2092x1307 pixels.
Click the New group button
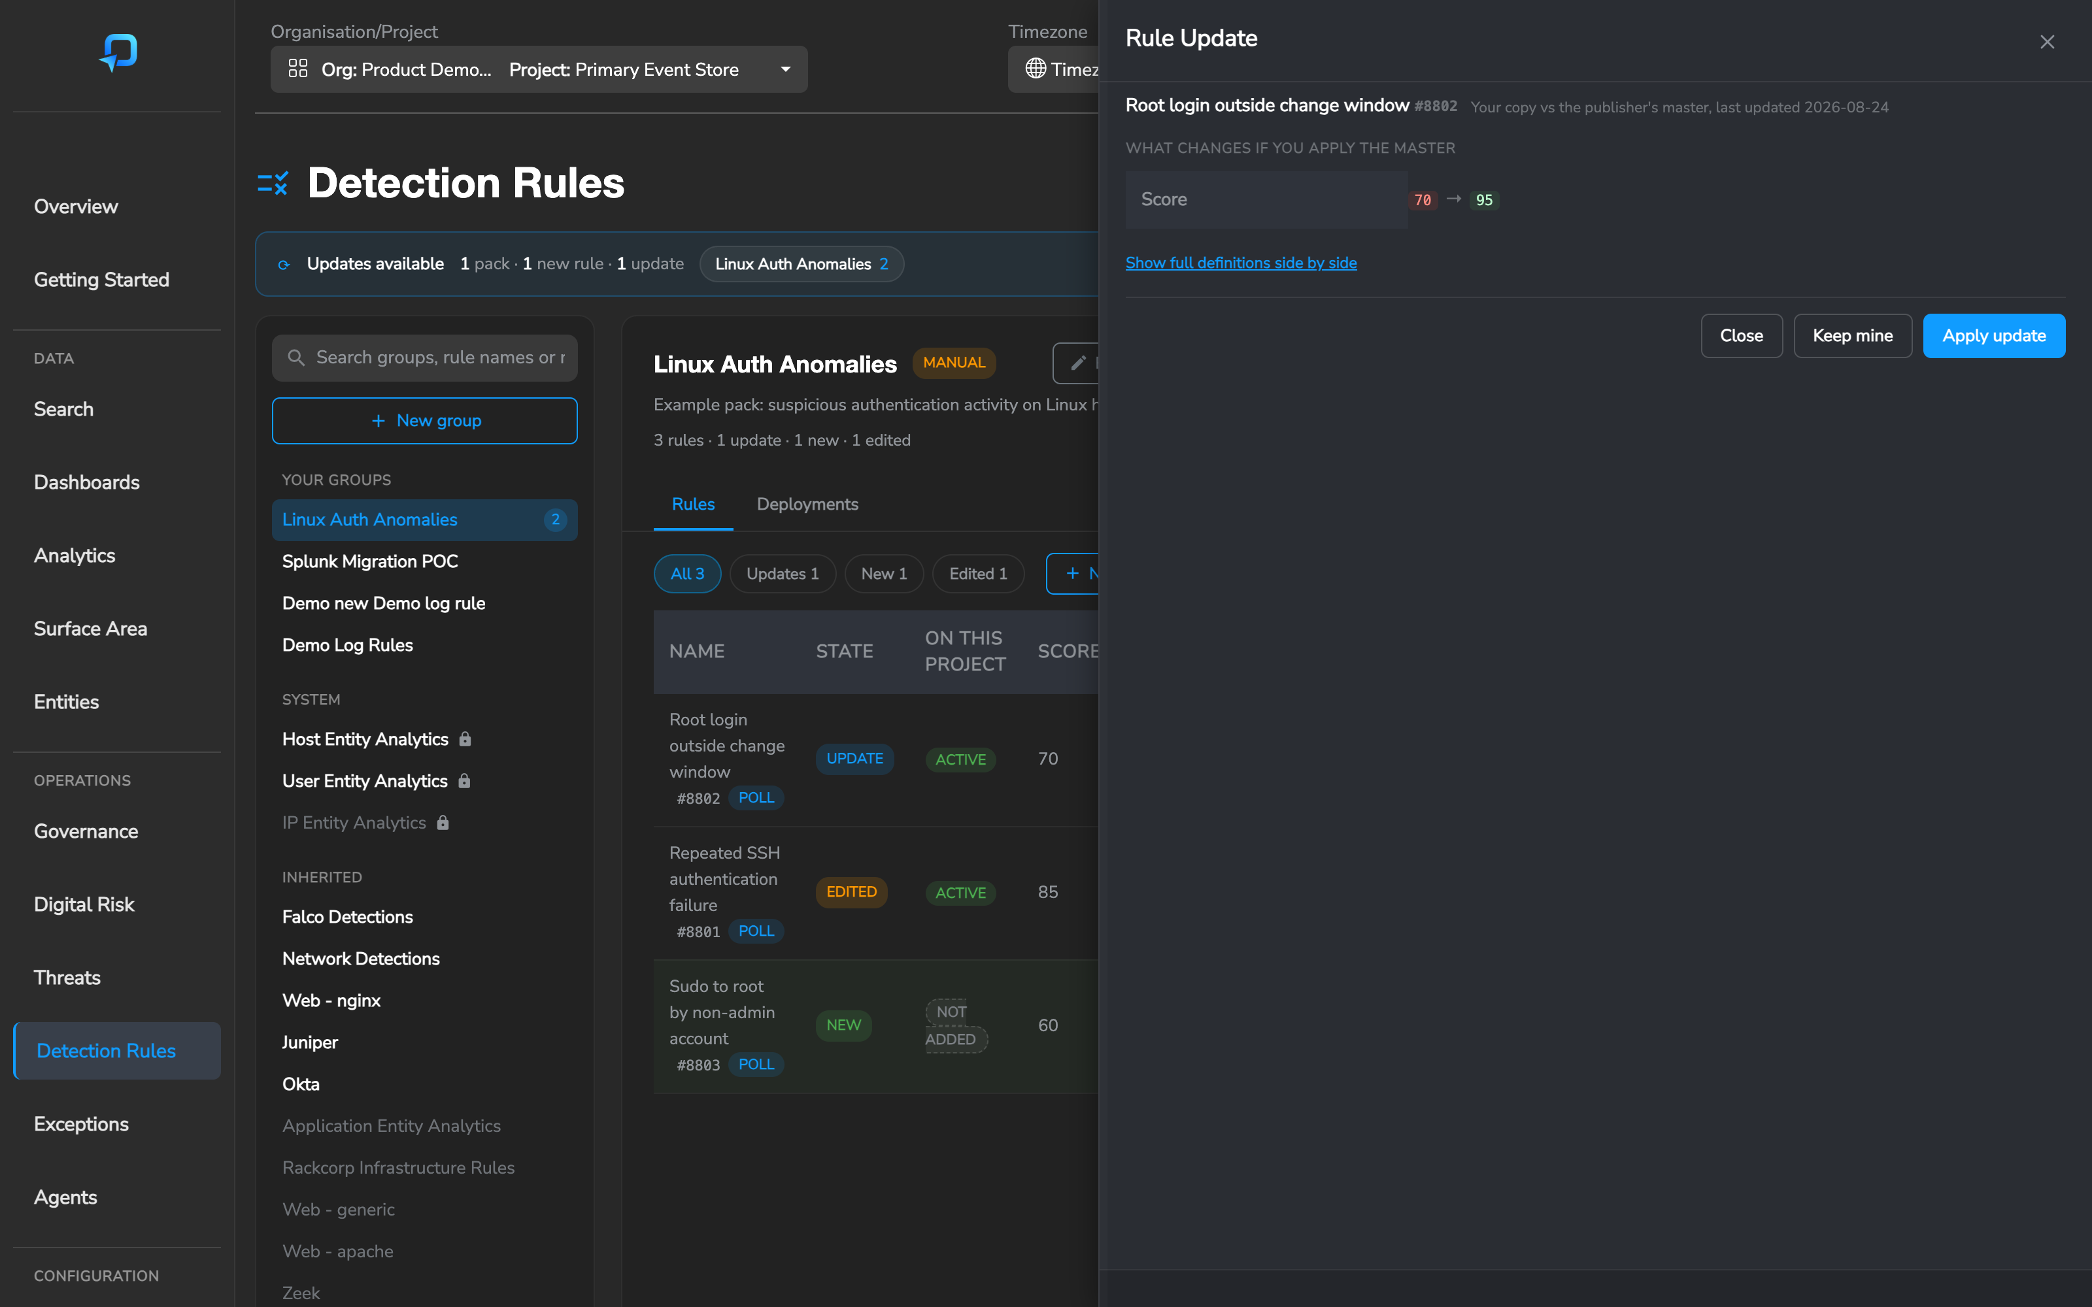424,420
